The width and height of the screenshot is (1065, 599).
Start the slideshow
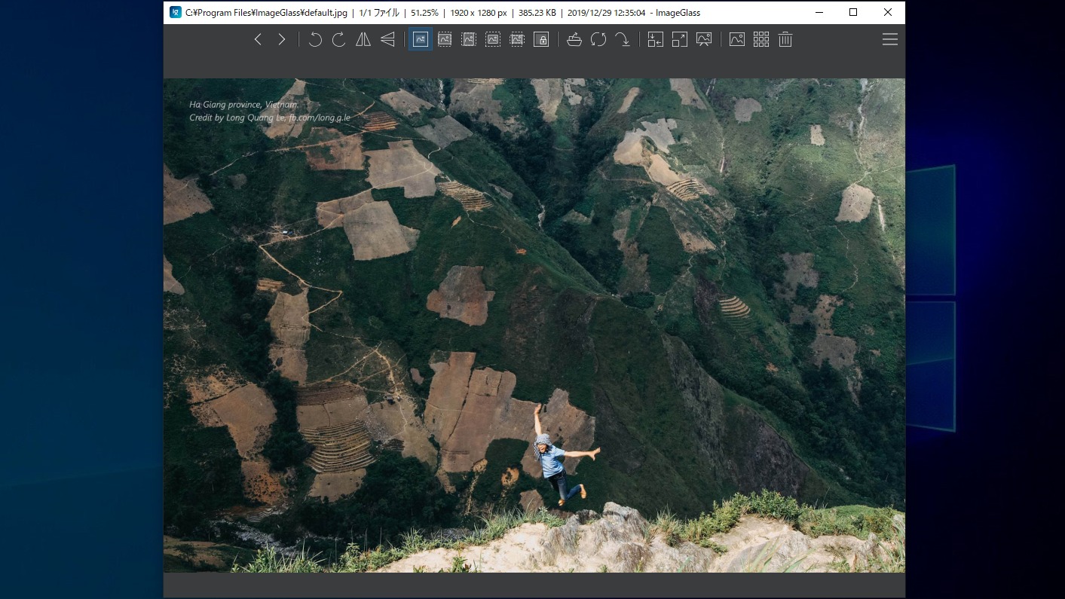point(704,39)
